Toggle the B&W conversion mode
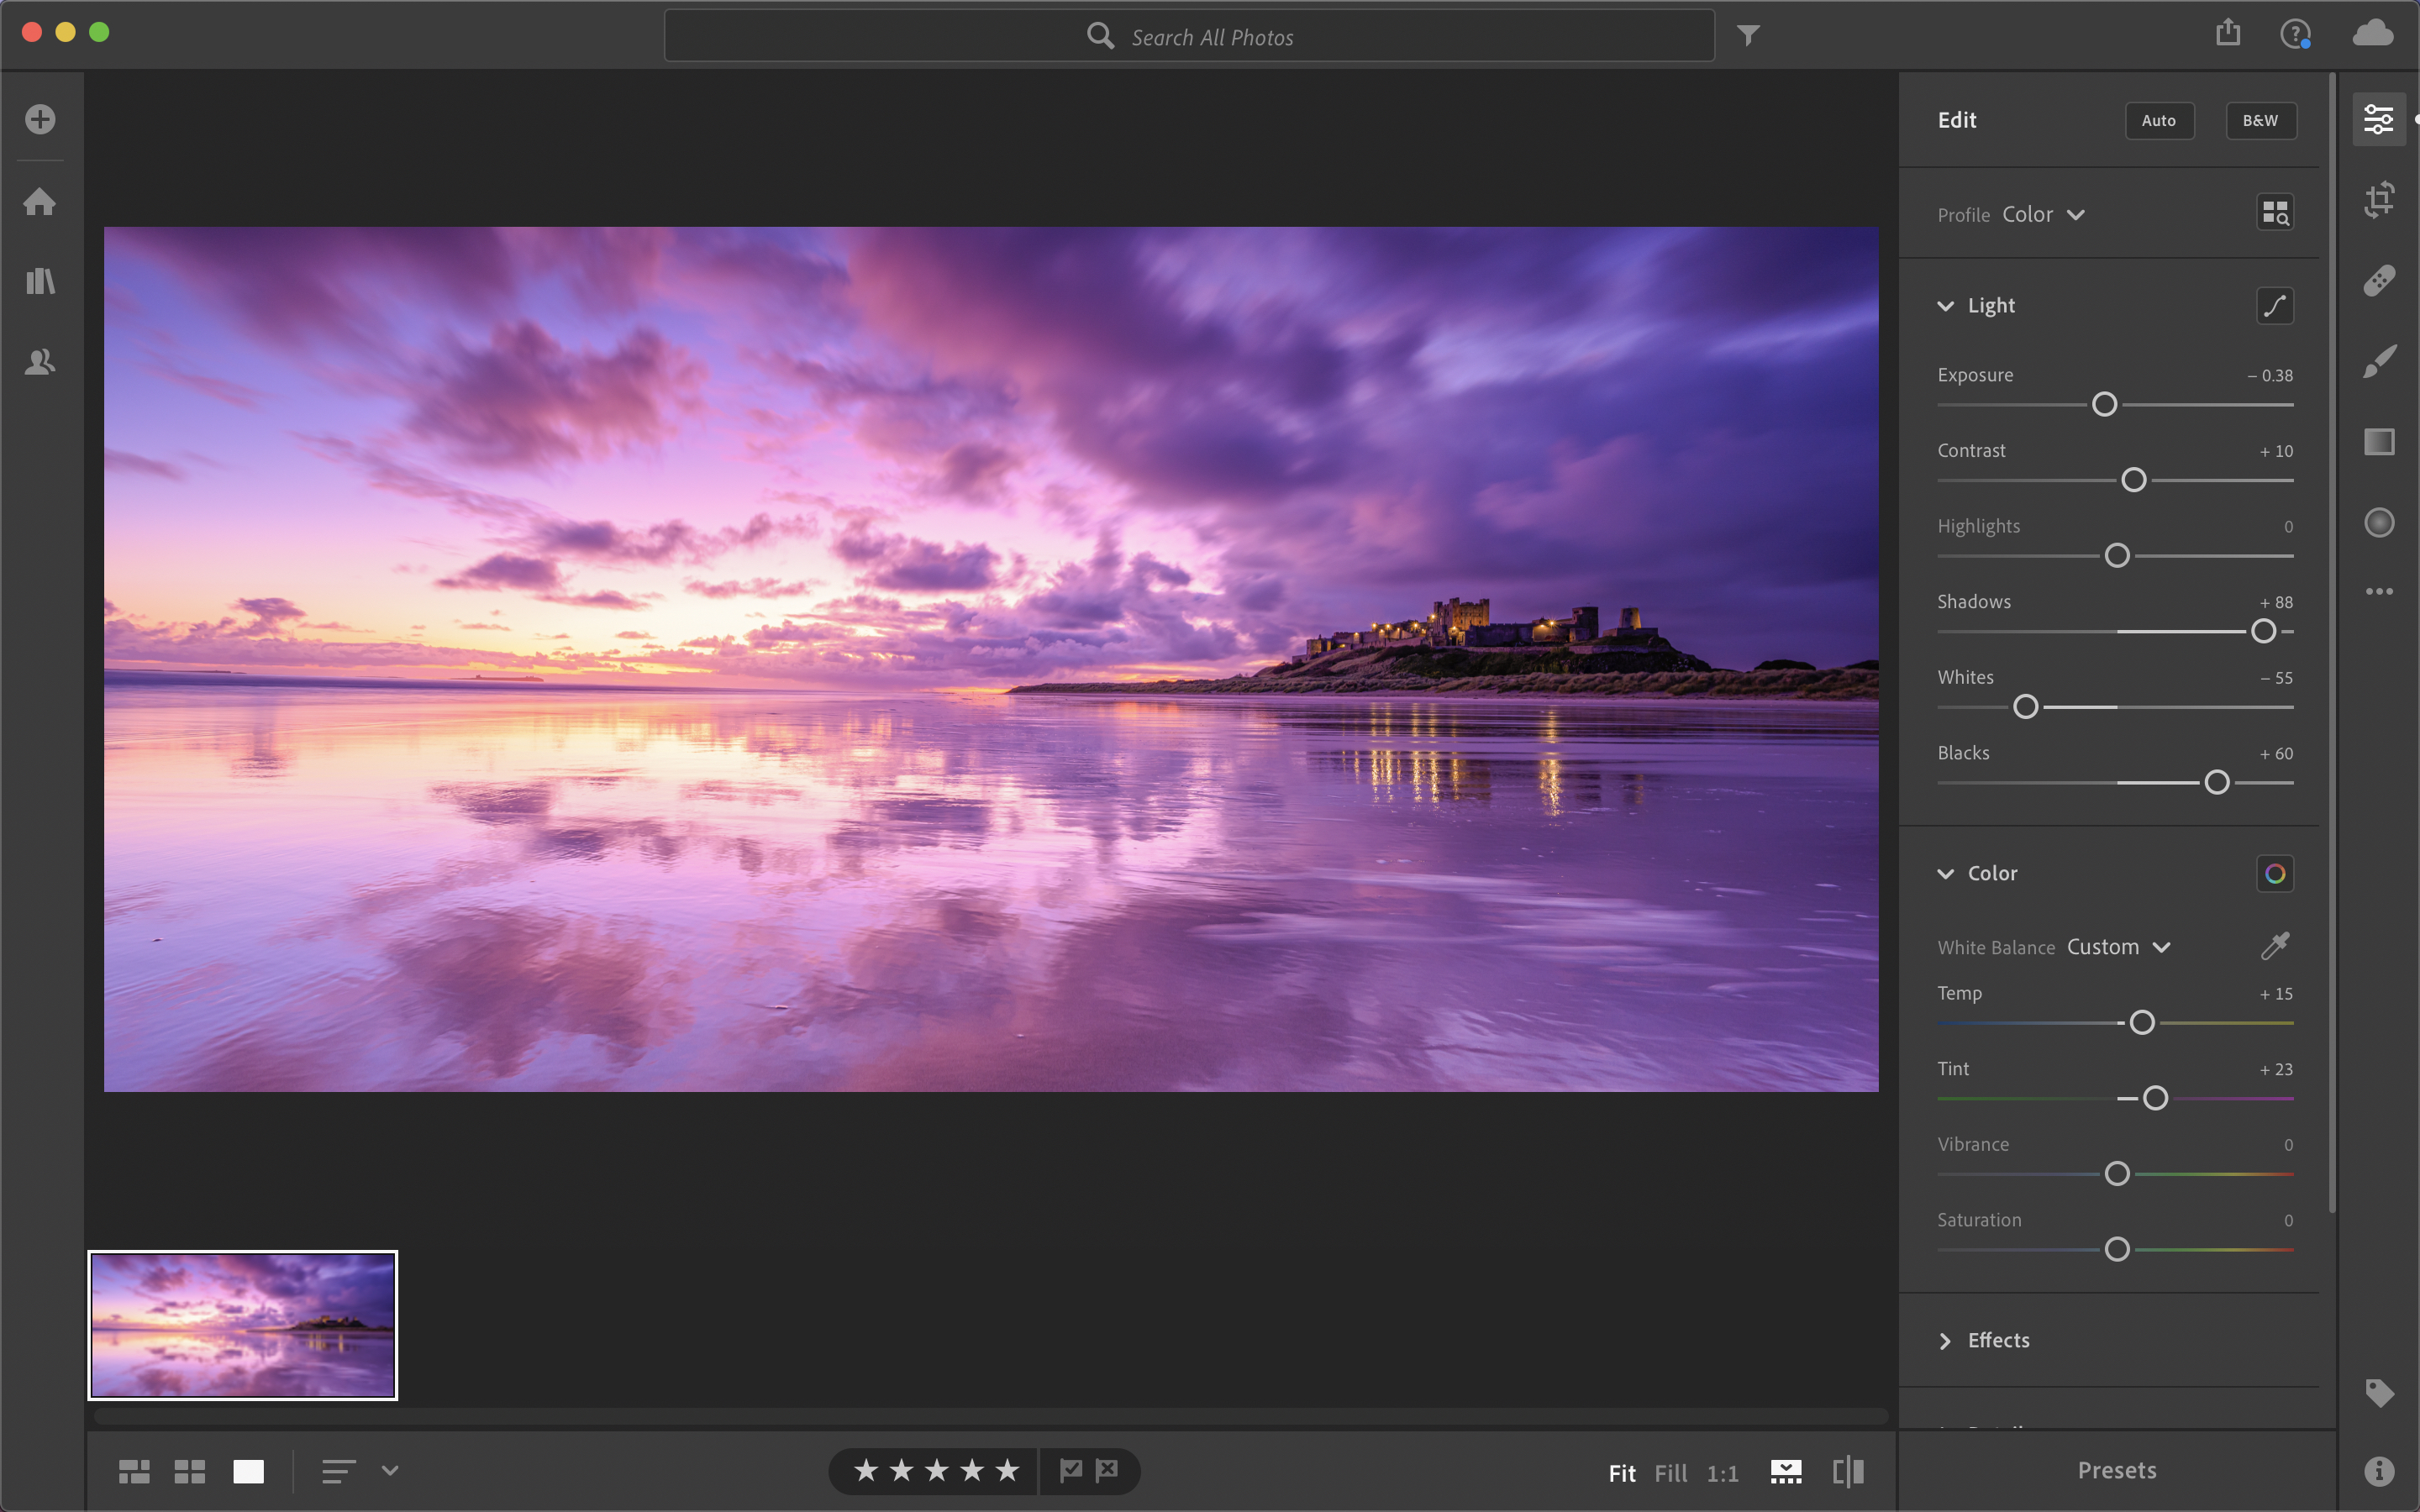This screenshot has height=1512, width=2420. [2261, 118]
